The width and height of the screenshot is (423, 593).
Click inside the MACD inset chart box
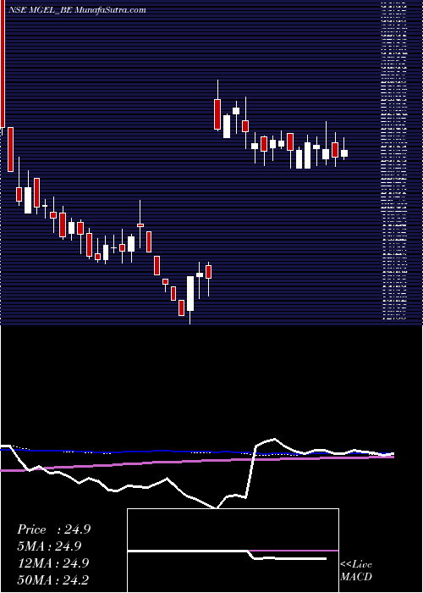point(233,551)
